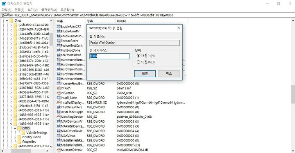Screen dimensions: 295x153
Task: Click the DWORD icon beside MAXDevicesInV
Action: (x=59, y=121)
